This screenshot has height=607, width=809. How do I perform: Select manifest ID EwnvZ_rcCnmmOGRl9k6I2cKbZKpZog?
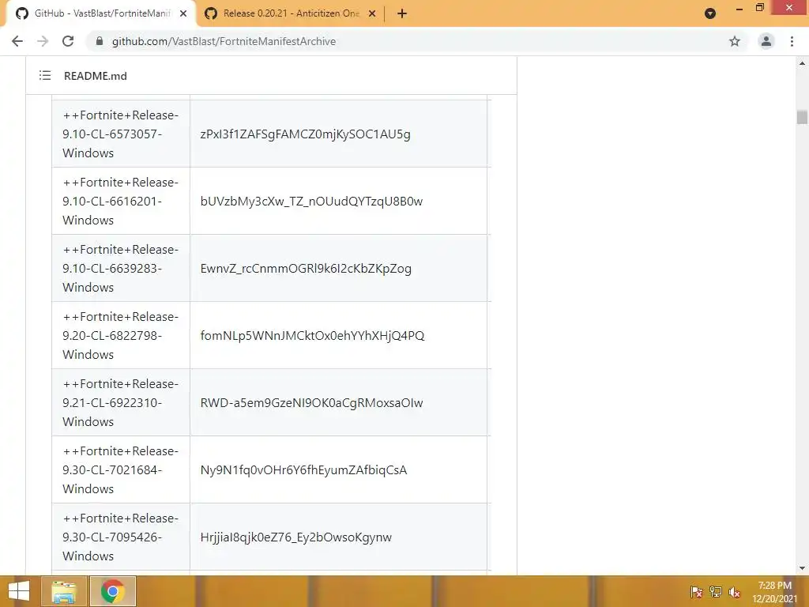coord(306,269)
